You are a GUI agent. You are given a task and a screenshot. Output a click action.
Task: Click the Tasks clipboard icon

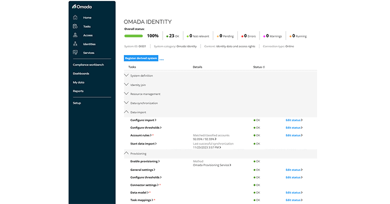point(75,26)
